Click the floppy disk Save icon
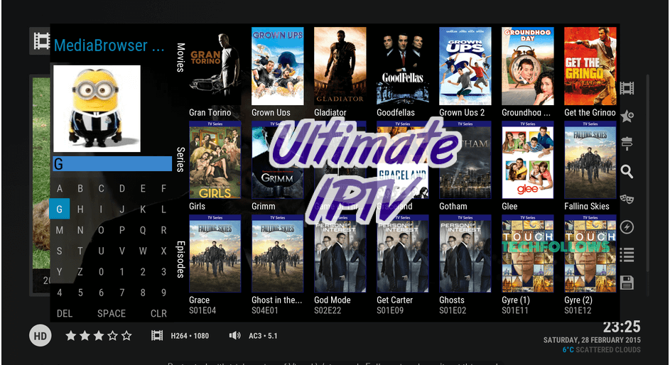 (627, 283)
